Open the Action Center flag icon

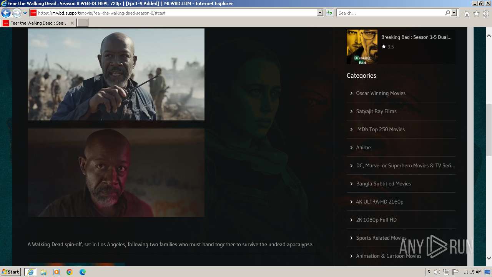(455, 272)
